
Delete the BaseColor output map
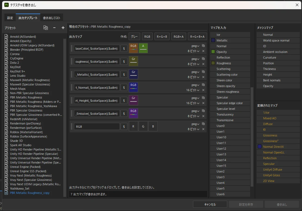pyautogui.click(x=203, y=51)
